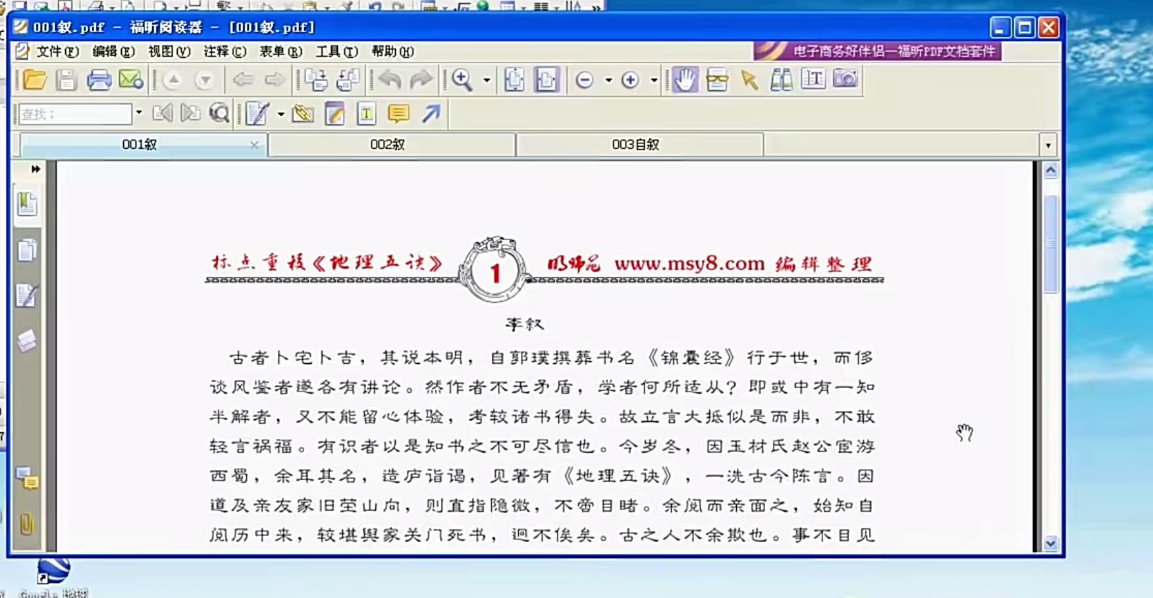Select the Hand tool in the toolbar
This screenshot has width=1153, height=598.
(x=685, y=79)
